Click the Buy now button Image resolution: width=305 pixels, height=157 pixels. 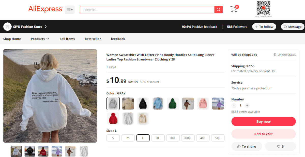(264, 121)
